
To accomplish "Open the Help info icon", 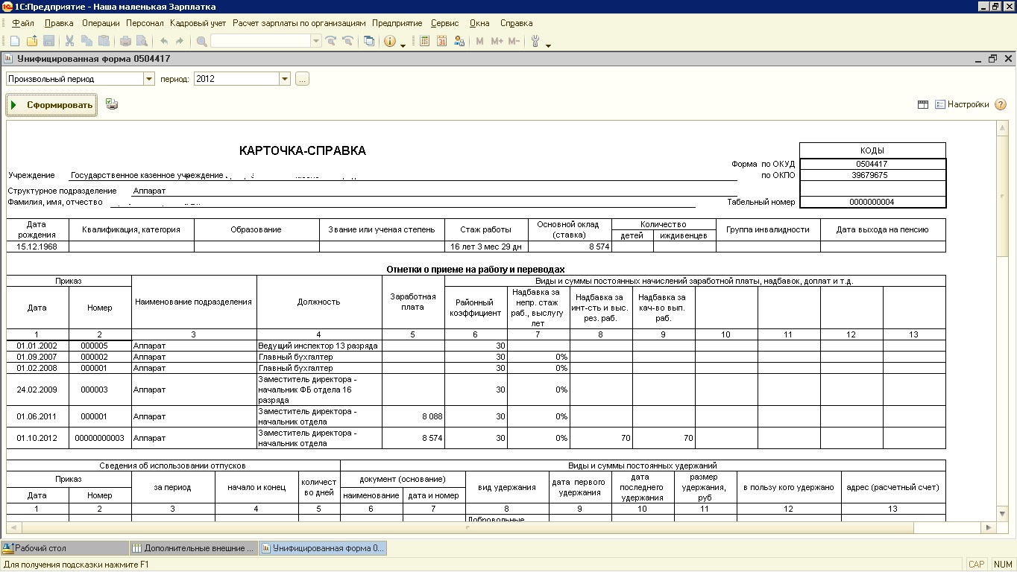I will click(390, 41).
